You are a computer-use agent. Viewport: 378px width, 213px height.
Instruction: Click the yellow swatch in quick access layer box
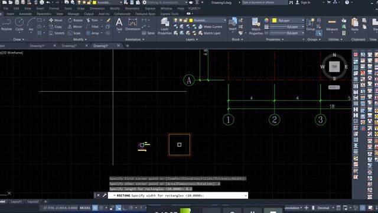click(x=94, y=2)
